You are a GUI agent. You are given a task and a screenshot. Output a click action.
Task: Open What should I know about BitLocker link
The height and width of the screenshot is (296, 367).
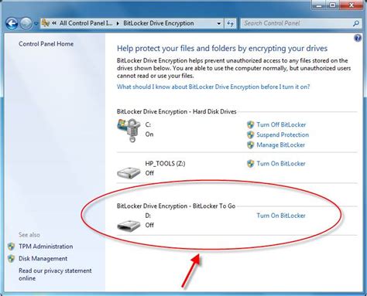point(213,87)
